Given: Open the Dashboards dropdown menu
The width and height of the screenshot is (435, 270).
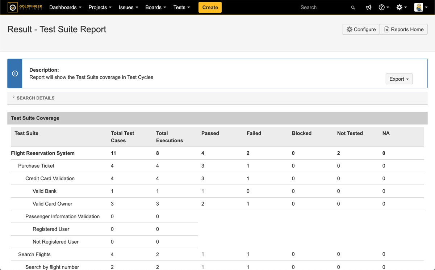Looking at the screenshot, I should [x=65, y=8].
